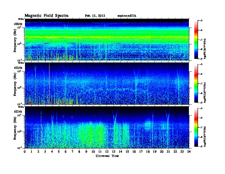
Task: Click the -8 value on dD/dt color bar
Action: (x=201, y=93)
